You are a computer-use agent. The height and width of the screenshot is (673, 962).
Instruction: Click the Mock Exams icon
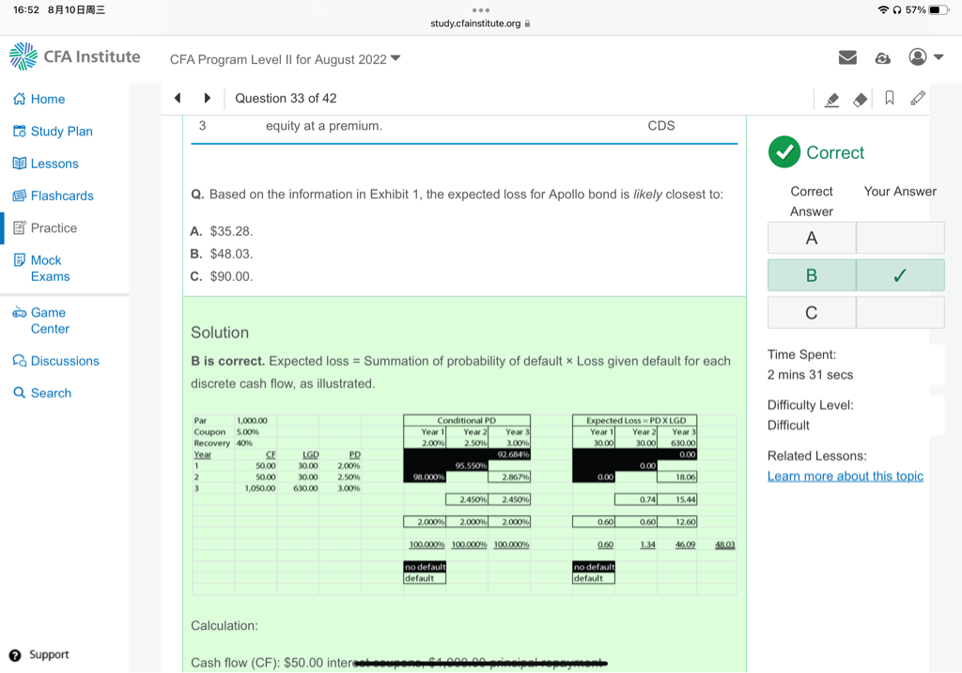(x=20, y=259)
